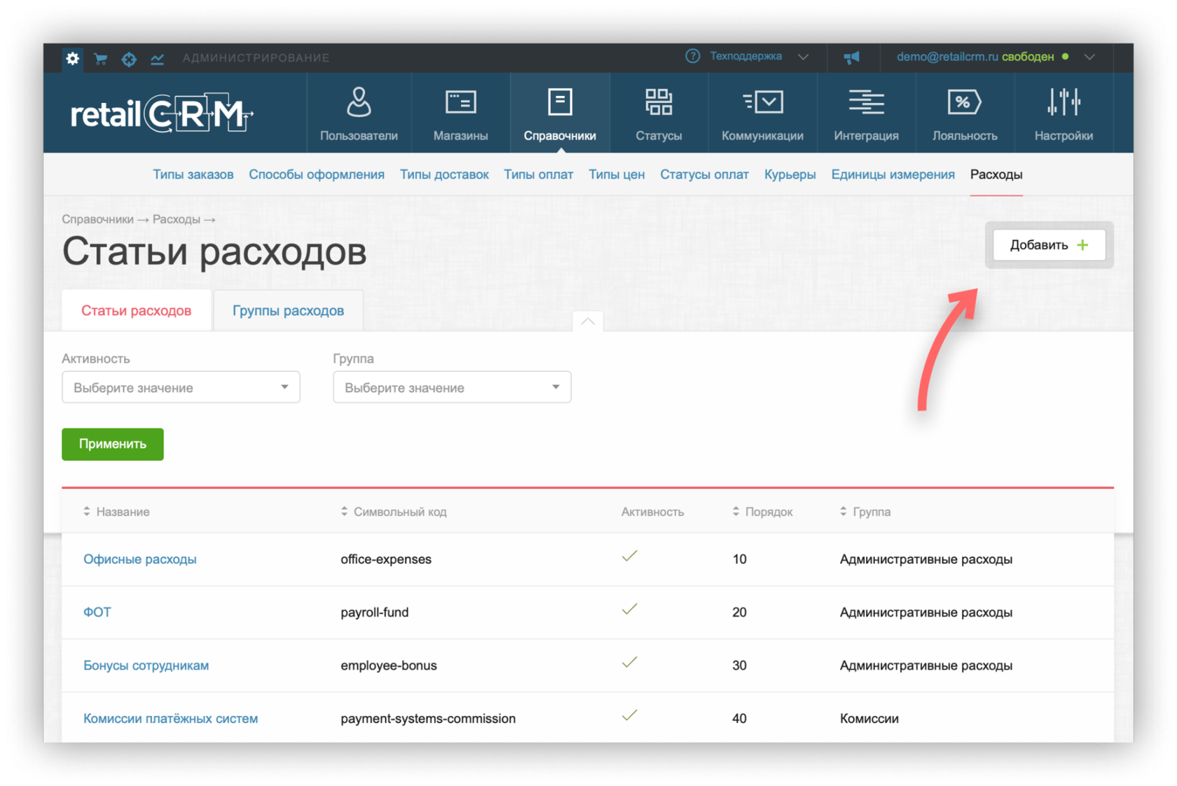This screenshot has width=1177, height=786.
Task: Click the payroll-fund code cell
Action: tap(375, 612)
